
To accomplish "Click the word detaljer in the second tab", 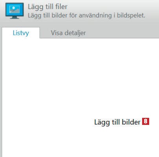I will pos(75,33).
